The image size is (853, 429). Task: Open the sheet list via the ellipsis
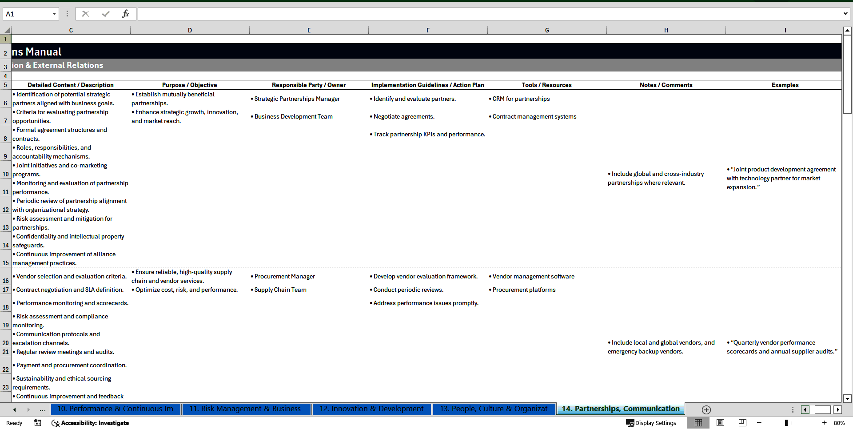[x=42, y=409]
